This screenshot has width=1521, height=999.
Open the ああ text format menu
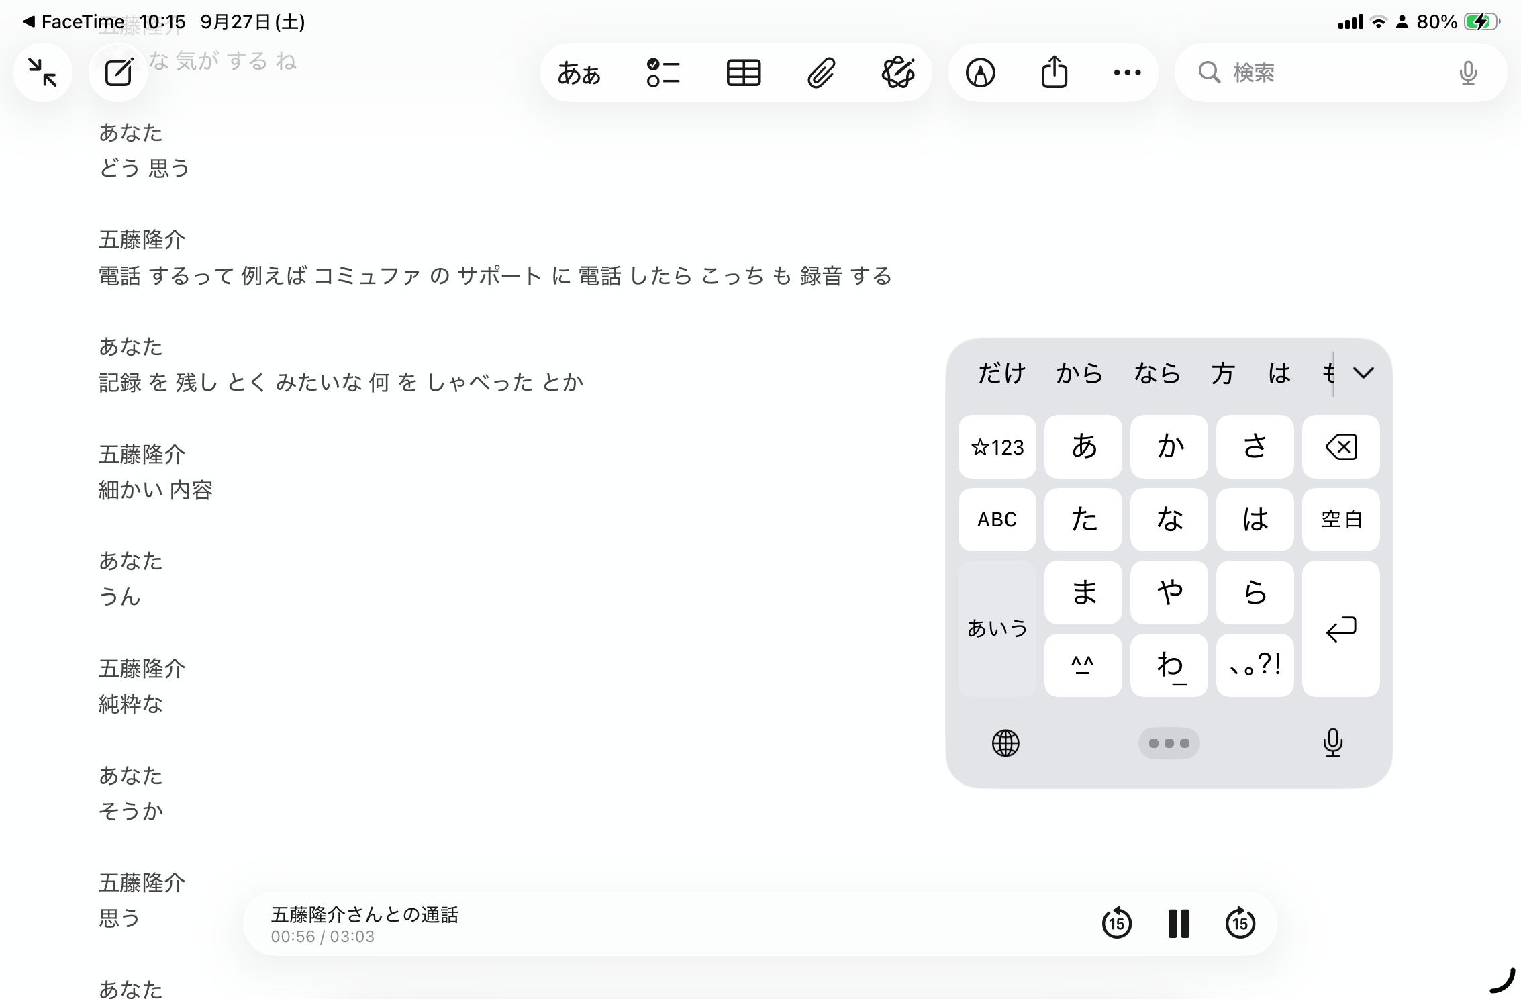[x=579, y=73]
